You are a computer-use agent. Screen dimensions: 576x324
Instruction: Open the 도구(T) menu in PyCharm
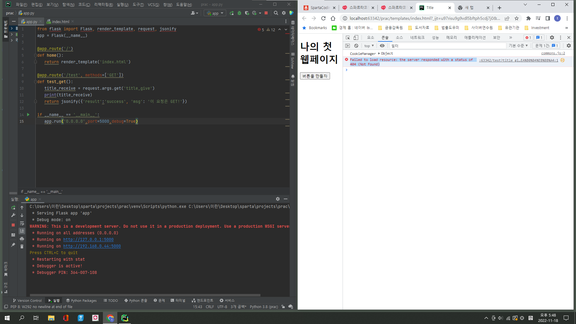pos(138,4)
